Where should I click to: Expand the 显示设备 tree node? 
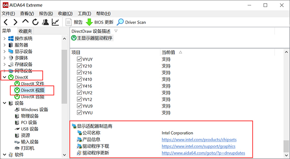[x=5, y=52]
